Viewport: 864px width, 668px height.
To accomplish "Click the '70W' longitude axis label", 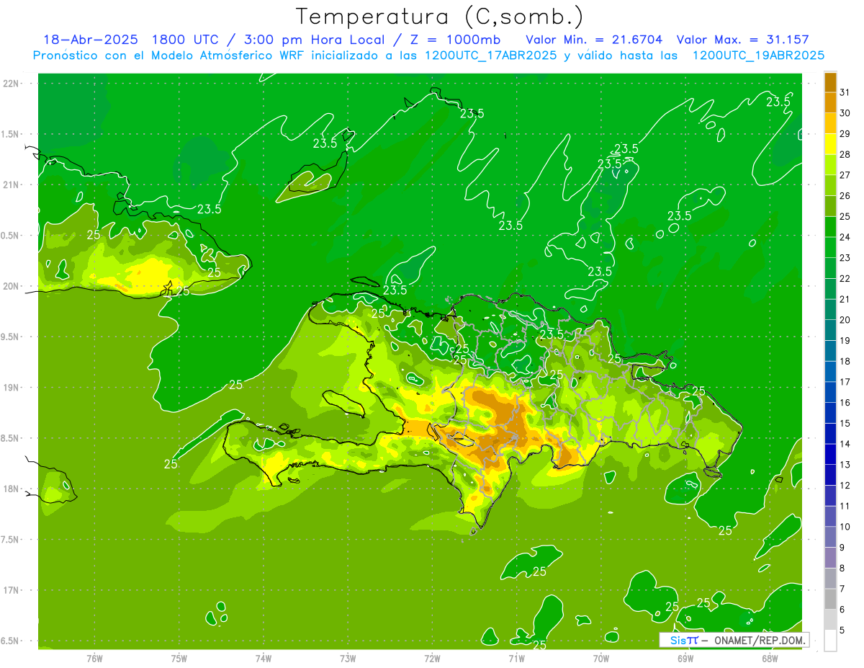I will click(600, 658).
